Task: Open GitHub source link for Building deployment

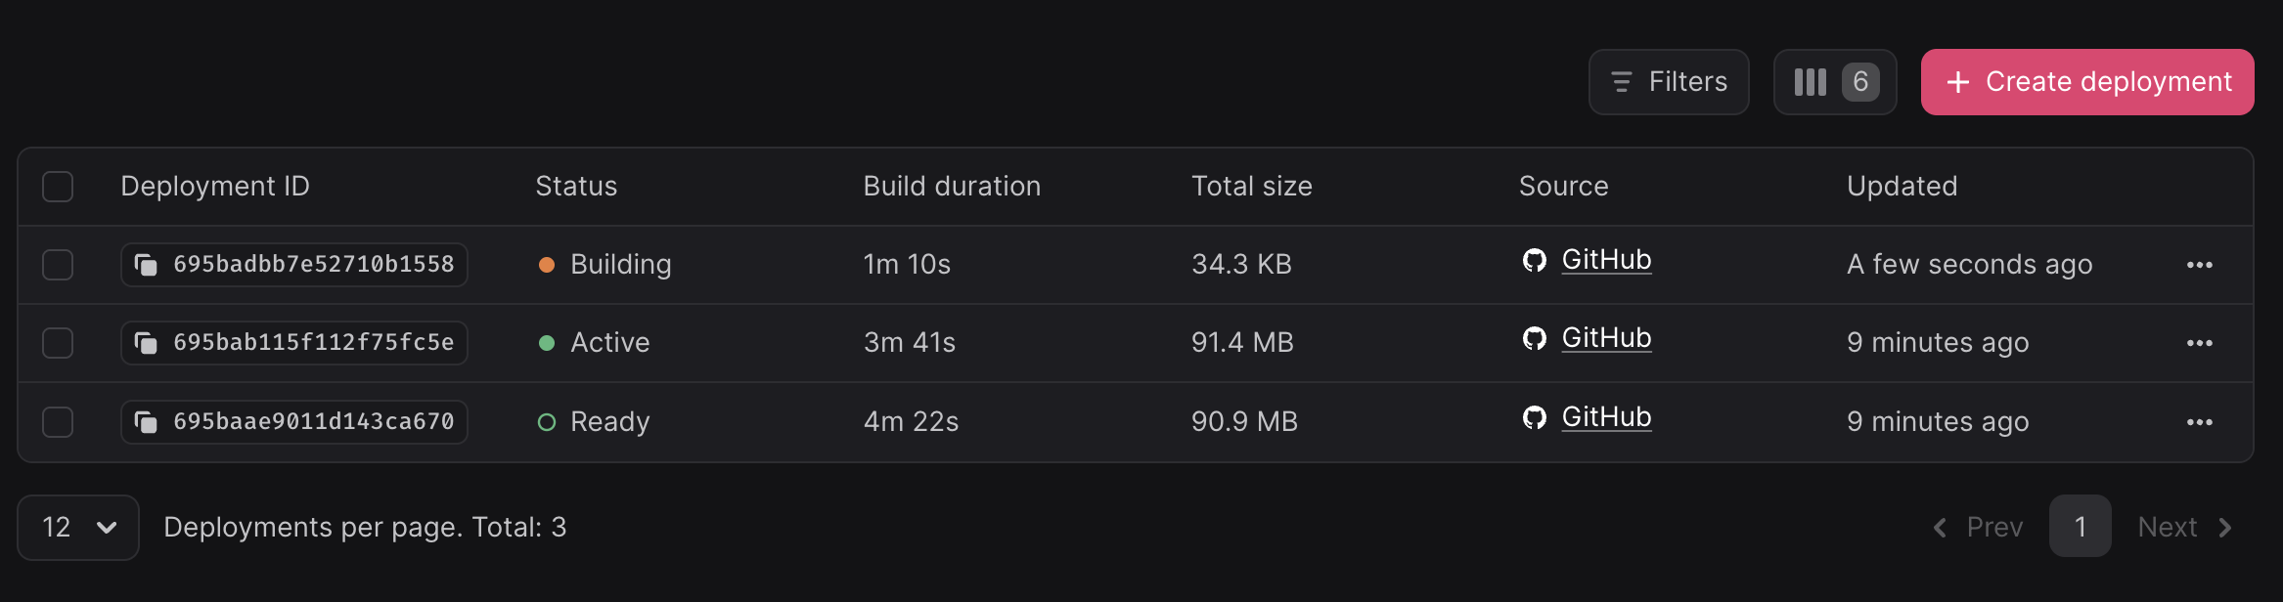Action: (x=1606, y=260)
